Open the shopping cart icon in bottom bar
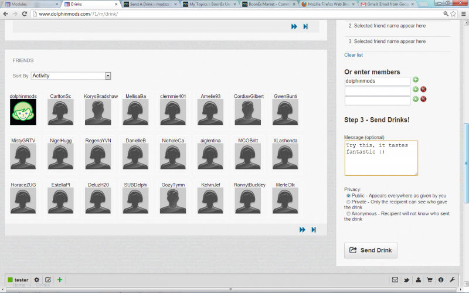Image resolution: width=469 pixels, height=293 pixels. click(x=429, y=280)
